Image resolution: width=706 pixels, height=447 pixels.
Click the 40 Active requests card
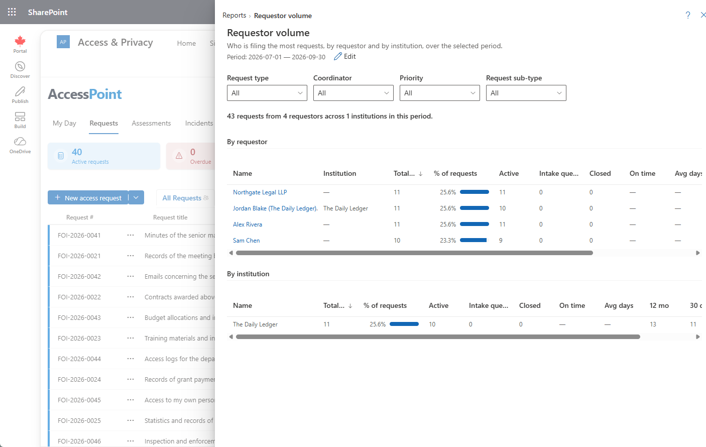[104, 156]
